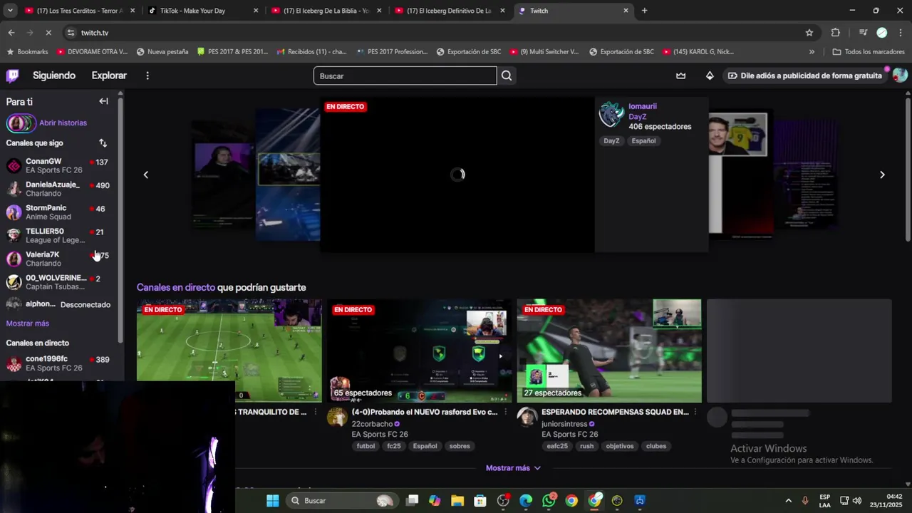Open the juniorsintress stream thumbnail

[x=609, y=351]
